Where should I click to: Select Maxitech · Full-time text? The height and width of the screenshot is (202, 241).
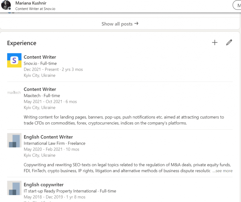pos(42,96)
